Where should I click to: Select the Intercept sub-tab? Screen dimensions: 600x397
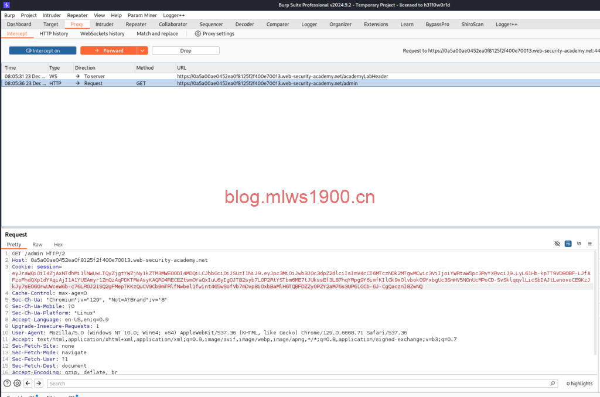coord(17,33)
